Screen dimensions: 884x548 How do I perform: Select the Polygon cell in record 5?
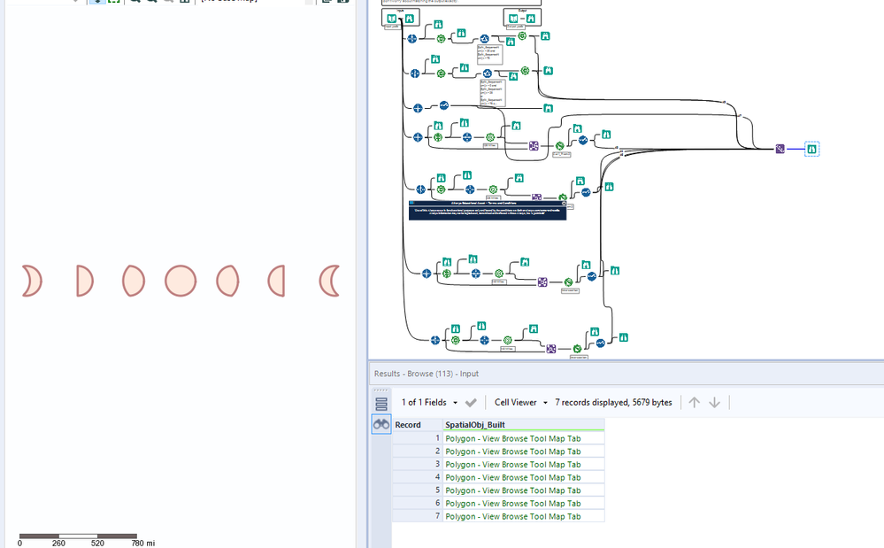523,490
